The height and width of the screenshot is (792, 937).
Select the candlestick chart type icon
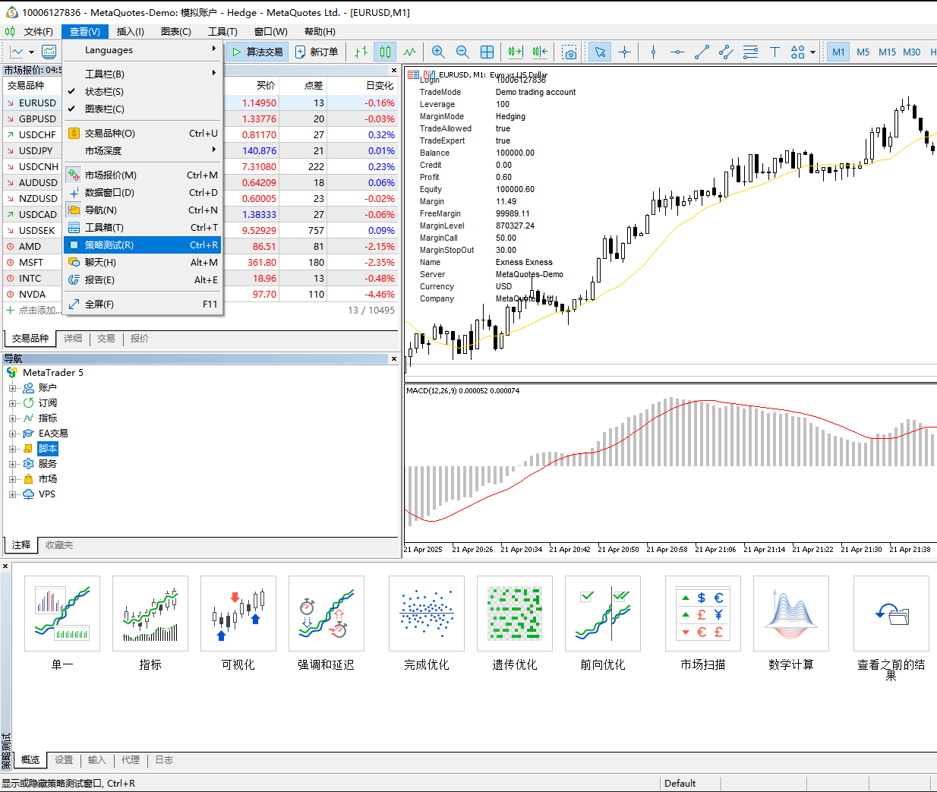[x=386, y=52]
